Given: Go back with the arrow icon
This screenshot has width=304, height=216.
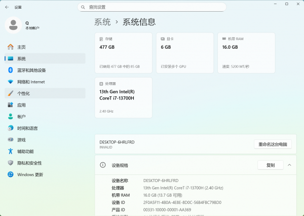Looking at the screenshot, I should [7, 7].
